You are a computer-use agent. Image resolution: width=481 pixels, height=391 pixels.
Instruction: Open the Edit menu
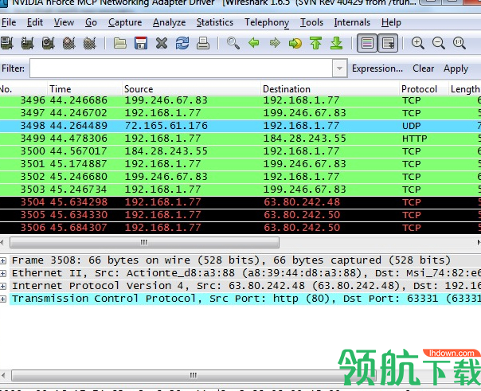coord(35,22)
